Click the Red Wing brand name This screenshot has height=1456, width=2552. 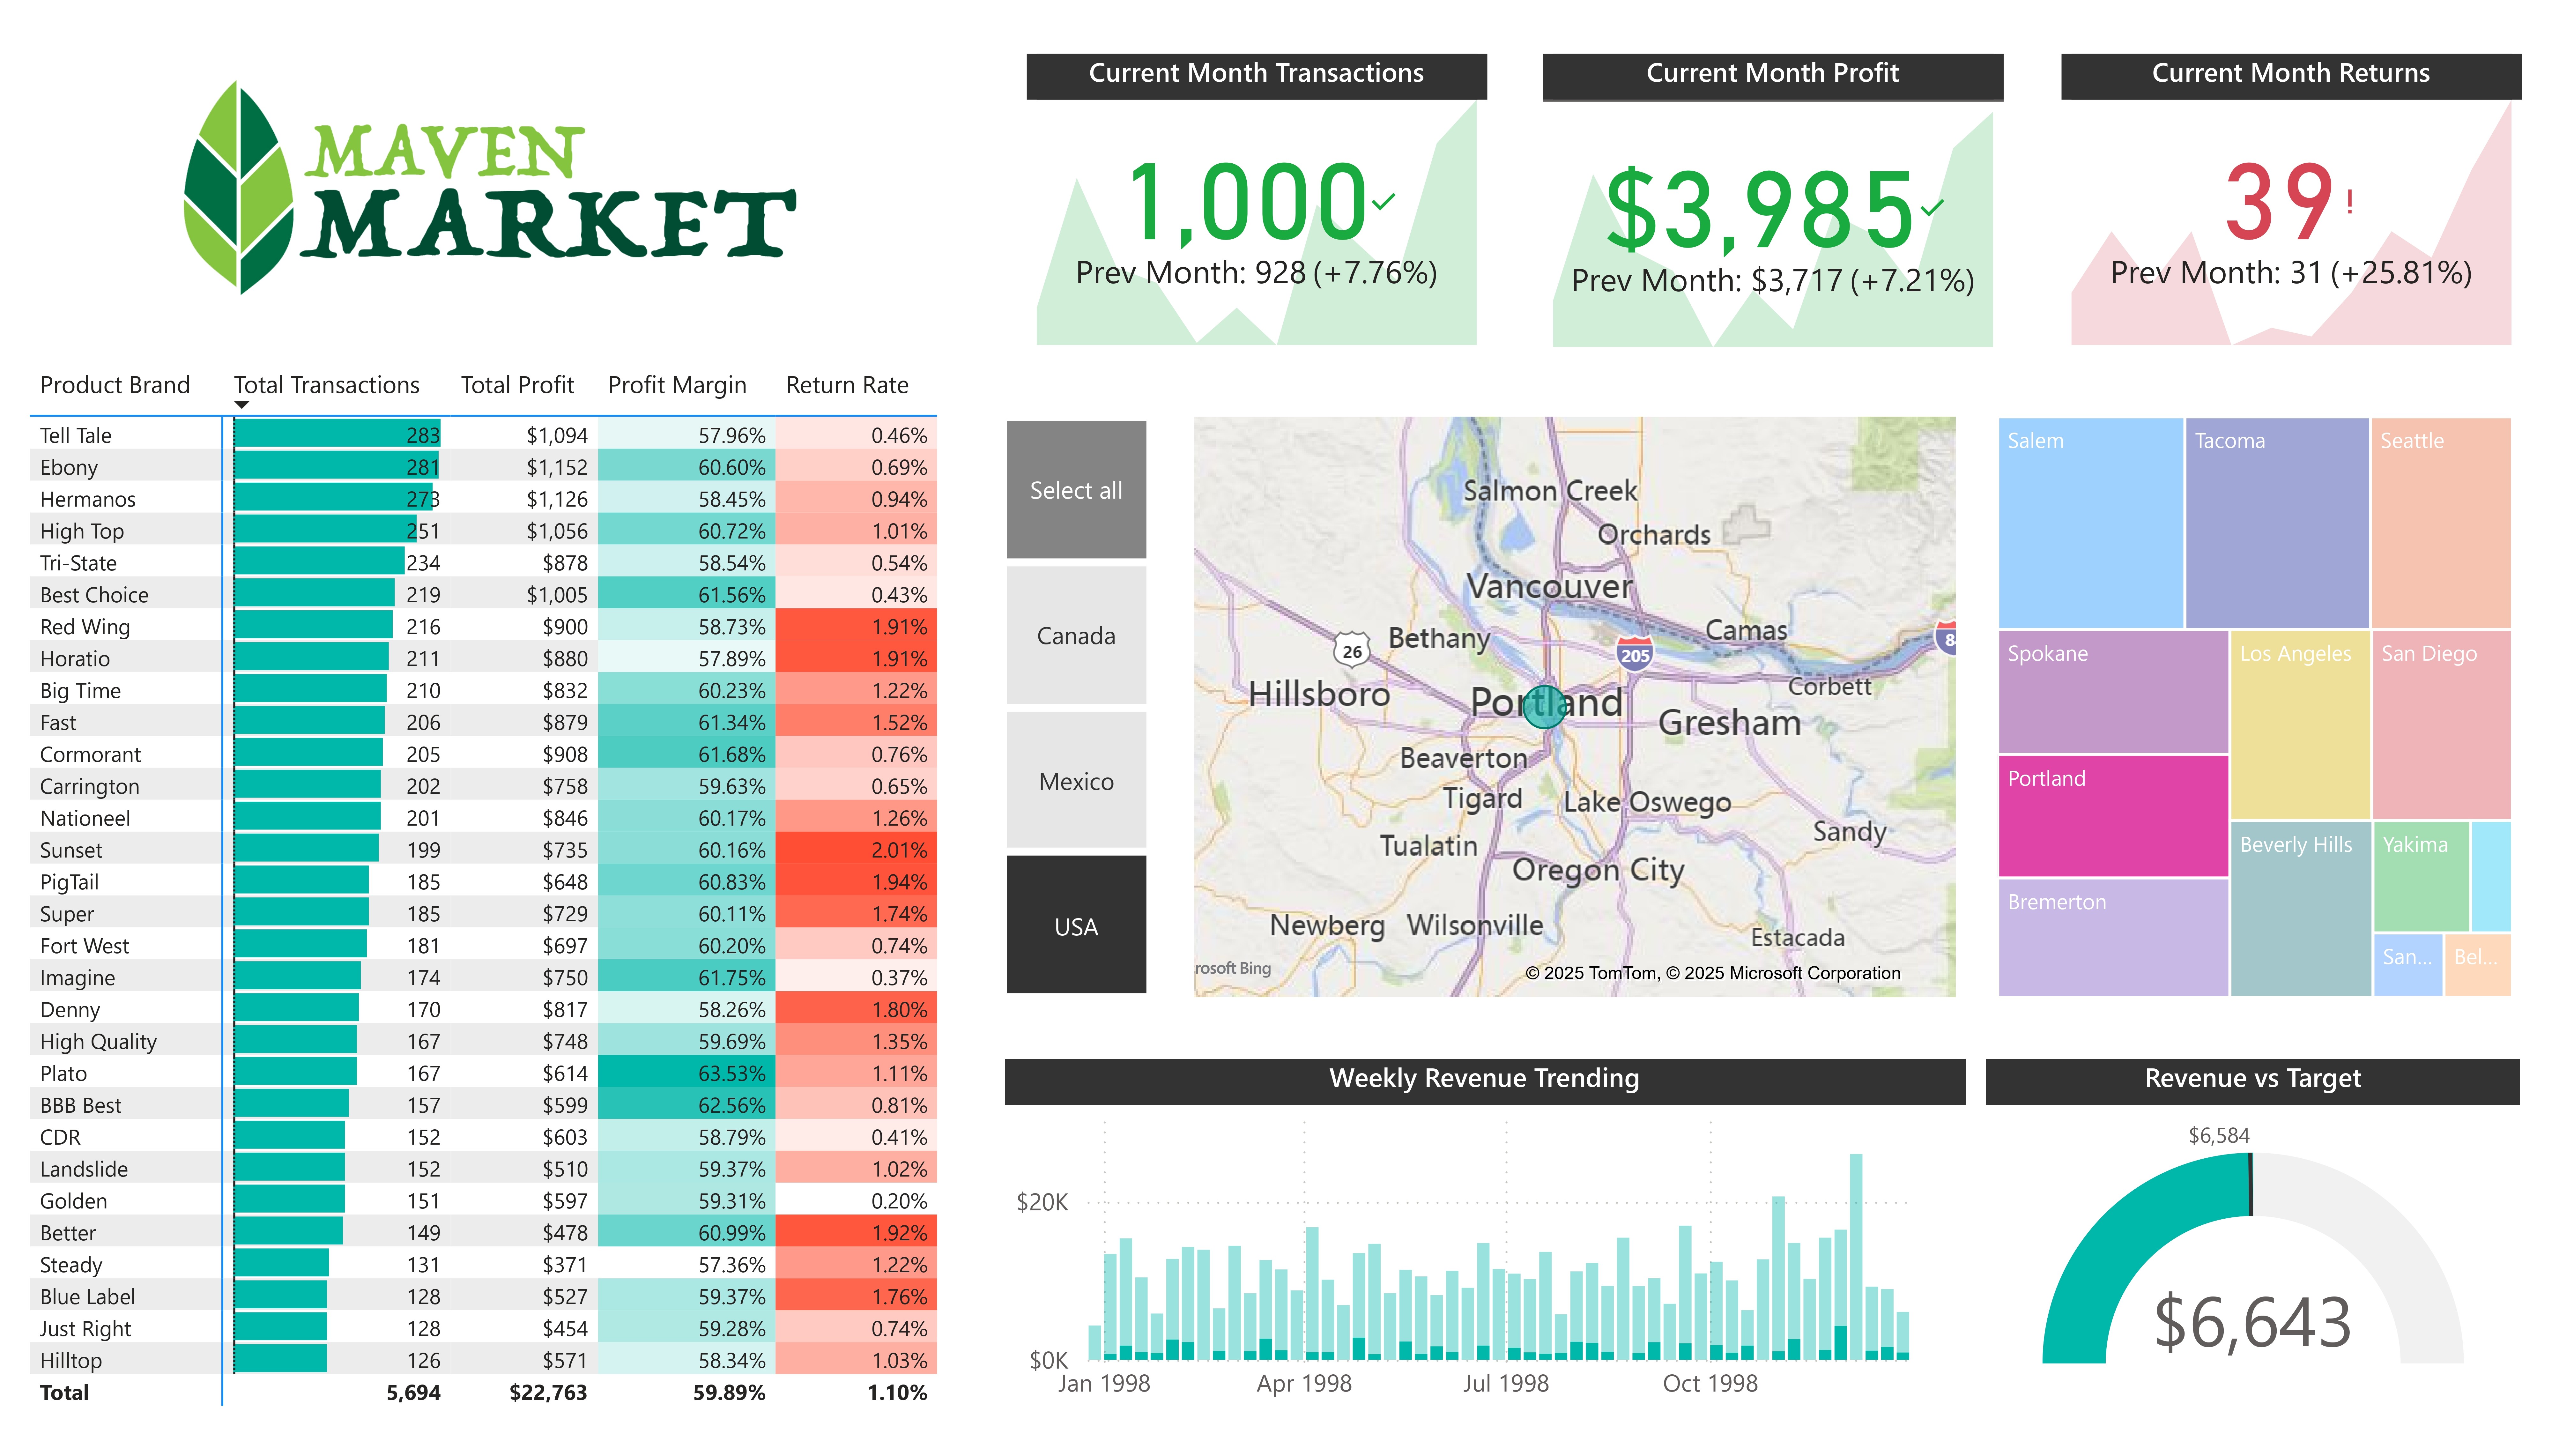pyautogui.click(x=85, y=627)
